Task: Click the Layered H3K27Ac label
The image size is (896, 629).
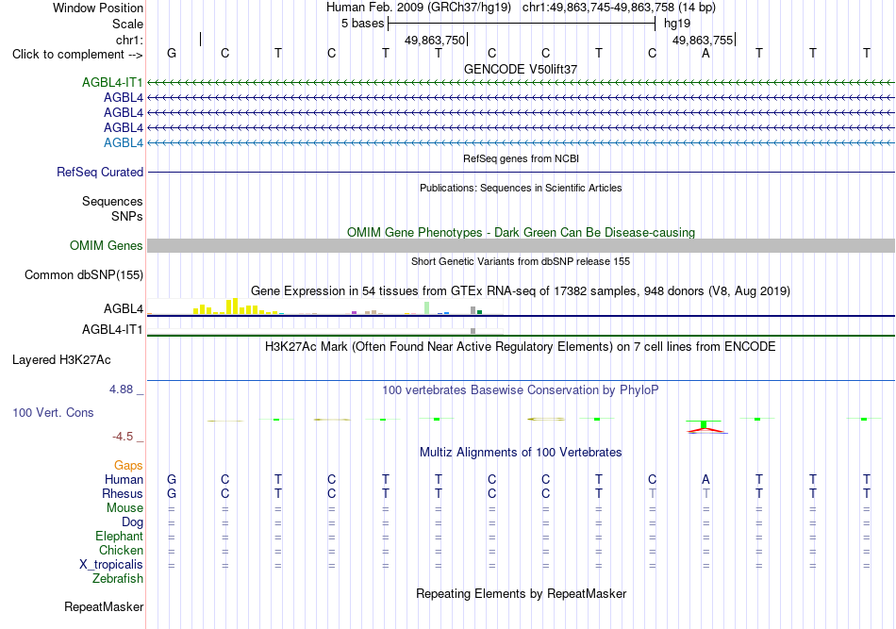Action: [61, 360]
